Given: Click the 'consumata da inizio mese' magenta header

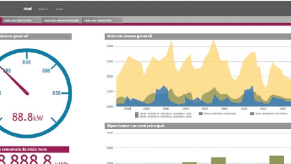Looking at the screenshot, I should [x=35, y=149].
